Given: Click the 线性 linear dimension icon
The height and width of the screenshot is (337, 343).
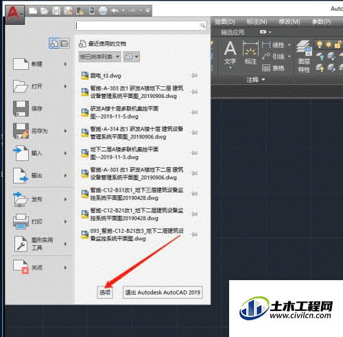Looking at the screenshot, I should pyautogui.click(x=266, y=44).
